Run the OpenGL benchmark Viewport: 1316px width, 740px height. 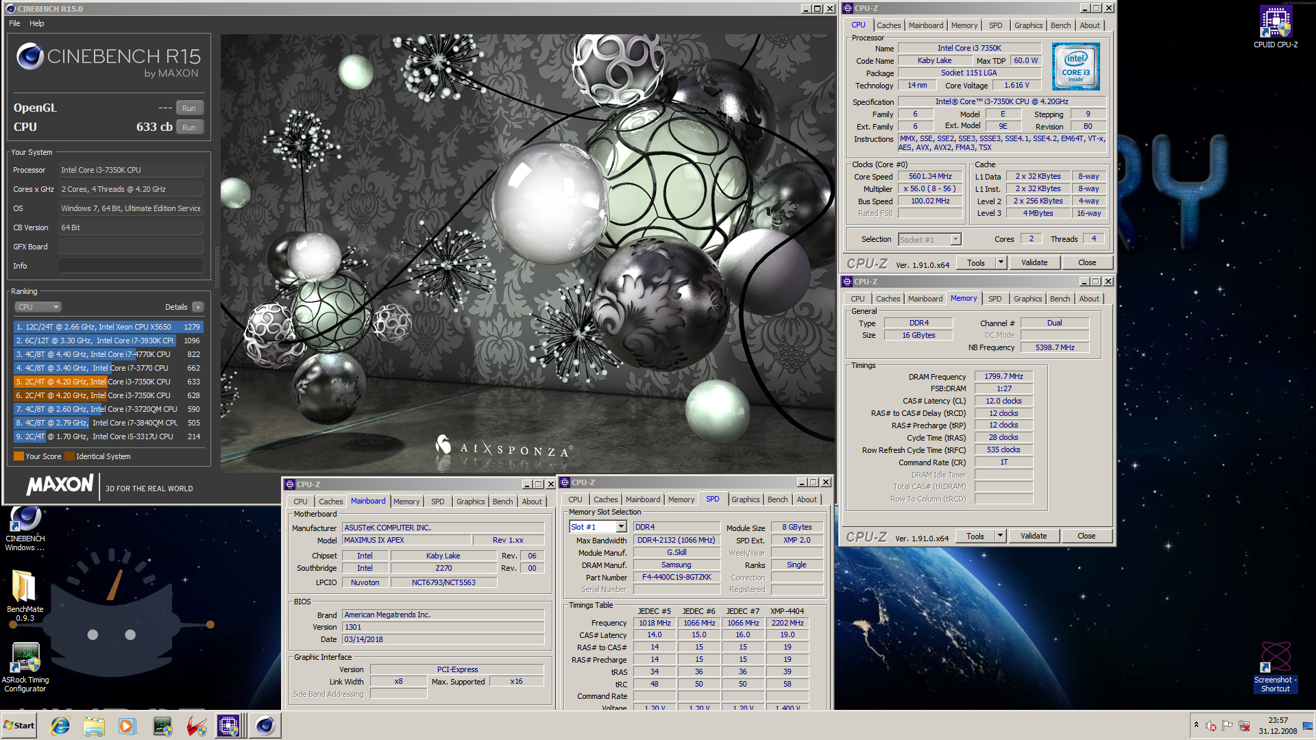189,108
